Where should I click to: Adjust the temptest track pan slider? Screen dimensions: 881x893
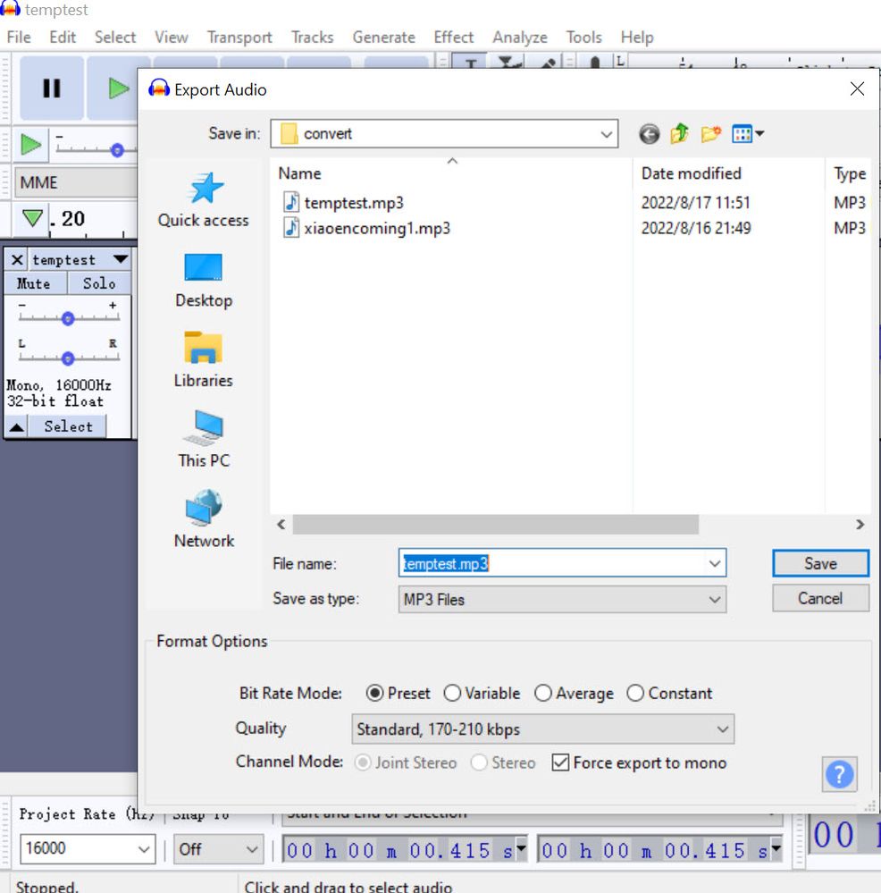pyautogui.click(x=68, y=358)
